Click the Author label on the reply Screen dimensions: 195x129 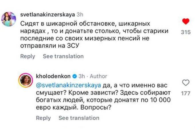coord(98,76)
